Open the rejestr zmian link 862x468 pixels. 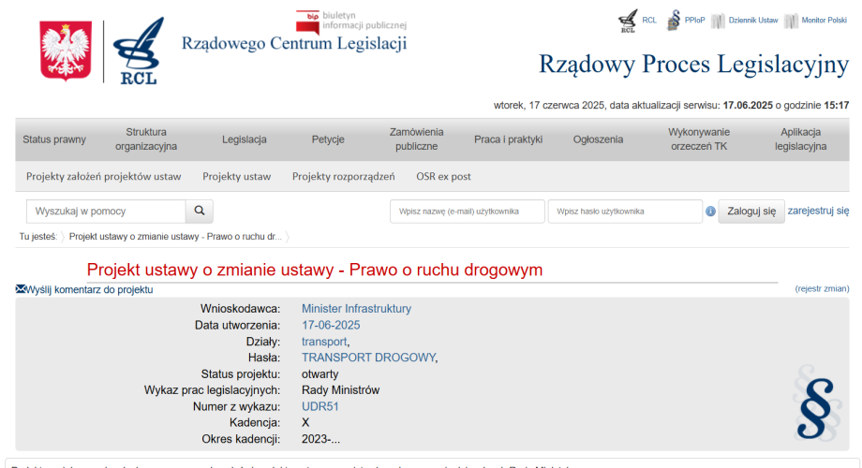(822, 290)
